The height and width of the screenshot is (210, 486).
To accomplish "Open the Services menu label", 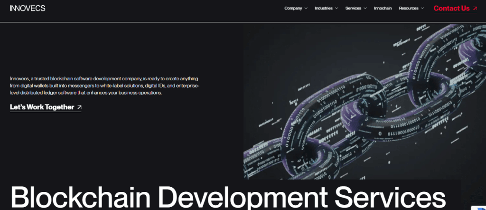I will point(353,9).
